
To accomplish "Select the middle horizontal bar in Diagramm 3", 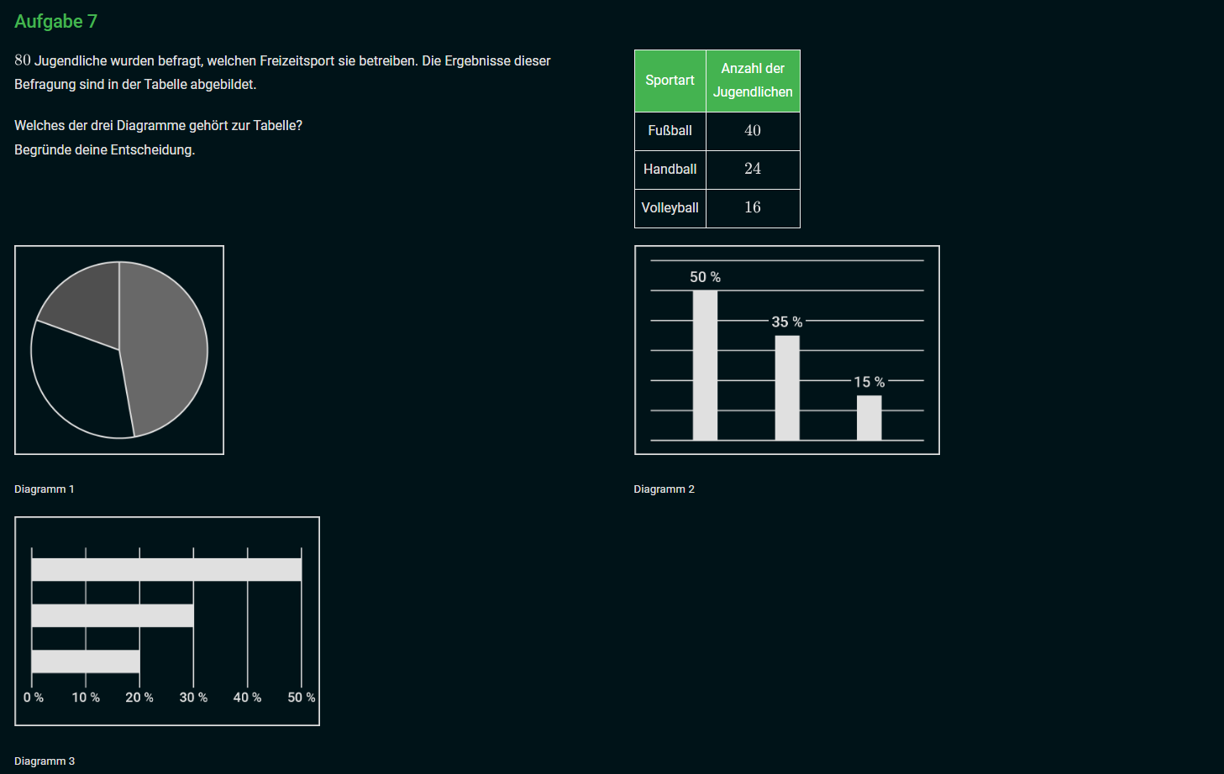I will tap(113, 615).
